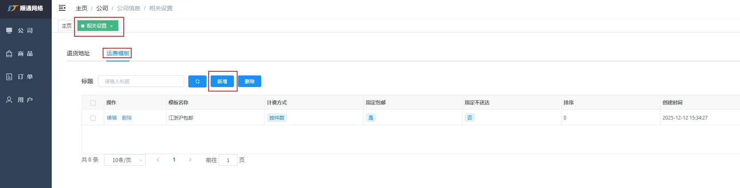This screenshot has height=188, width=740.
Task: Close the 相关设置 tab
Action: pos(111,26)
